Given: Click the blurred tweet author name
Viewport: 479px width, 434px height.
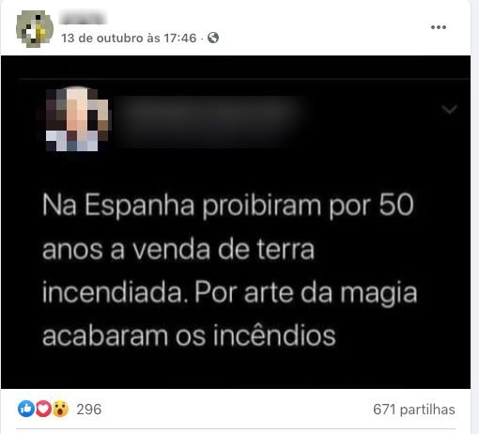Looking at the screenshot, I should click(x=209, y=121).
